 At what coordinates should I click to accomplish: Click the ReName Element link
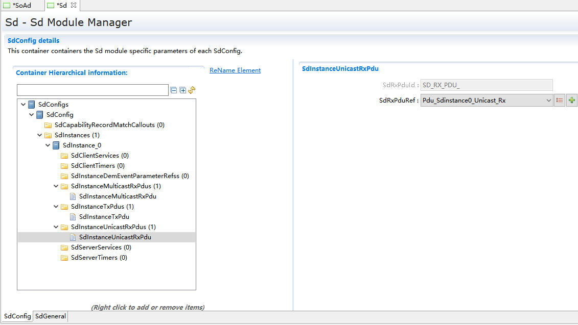click(235, 70)
